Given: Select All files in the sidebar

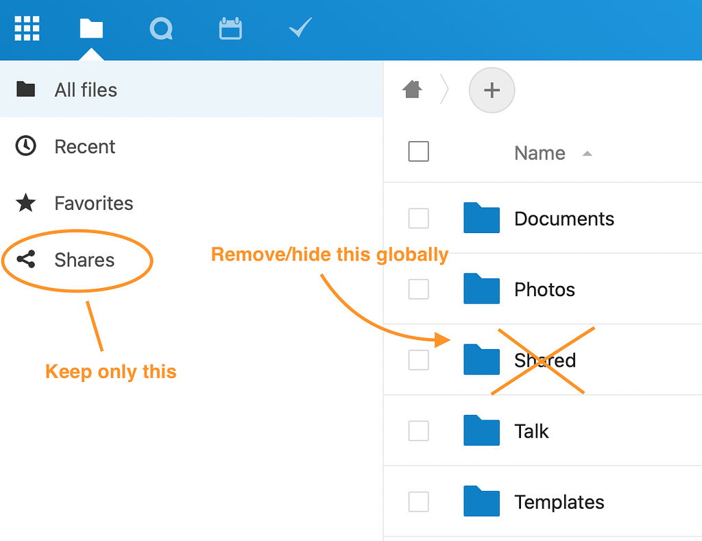Looking at the screenshot, I should tap(86, 89).
